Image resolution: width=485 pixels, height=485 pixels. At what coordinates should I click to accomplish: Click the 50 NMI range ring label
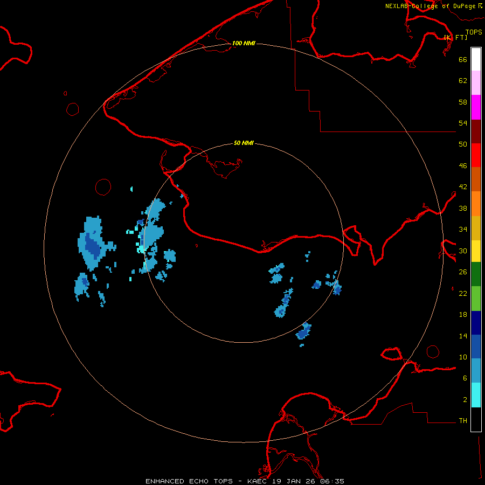pos(244,143)
